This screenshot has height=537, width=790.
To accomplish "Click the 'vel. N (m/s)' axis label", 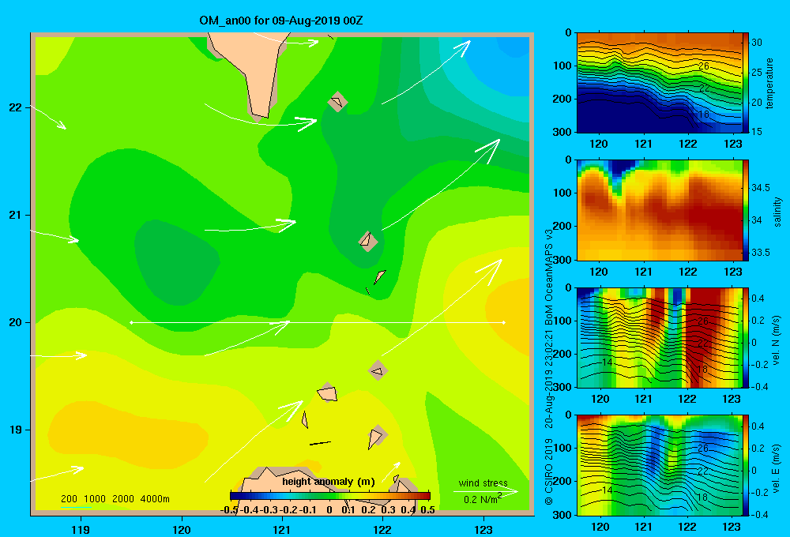I will tap(777, 340).
